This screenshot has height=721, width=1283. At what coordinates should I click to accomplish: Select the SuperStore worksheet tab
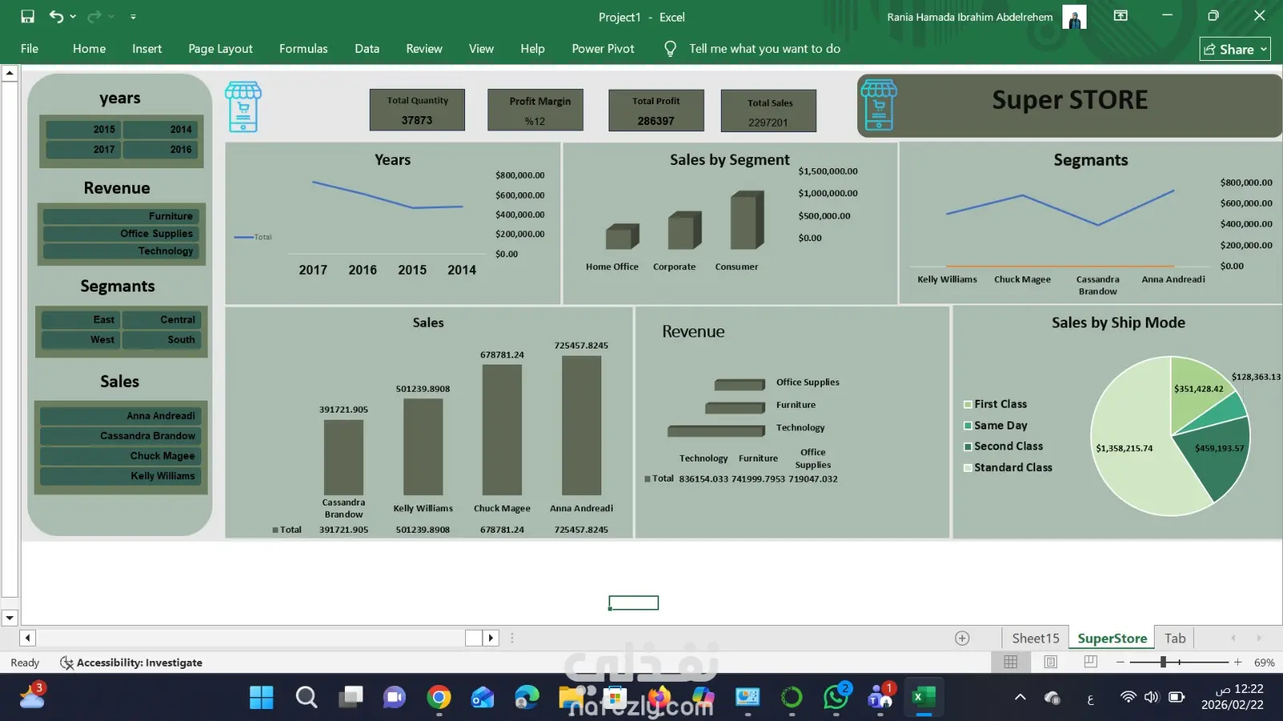click(1112, 638)
